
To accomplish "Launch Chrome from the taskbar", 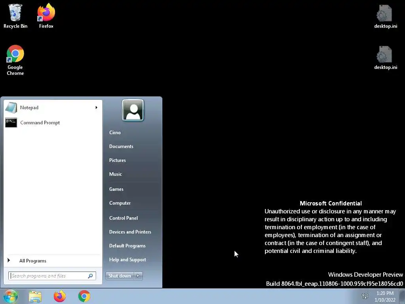I will tap(84, 296).
